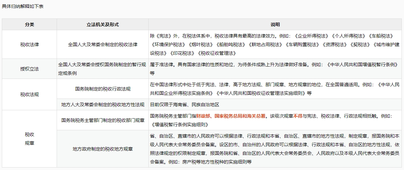Click the 国务院制定的税收行政法规 cell

(x=103, y=89)
